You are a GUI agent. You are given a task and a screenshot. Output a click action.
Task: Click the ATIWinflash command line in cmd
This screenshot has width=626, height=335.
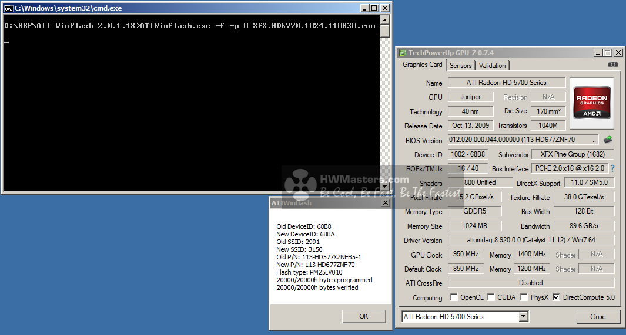(190, 26)
